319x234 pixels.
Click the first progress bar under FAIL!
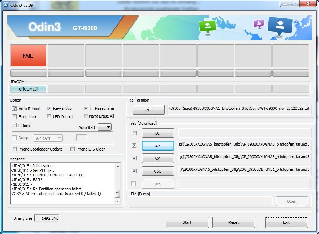pos(29,73)
